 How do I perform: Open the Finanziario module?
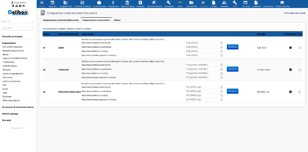(x=113, y=4)
